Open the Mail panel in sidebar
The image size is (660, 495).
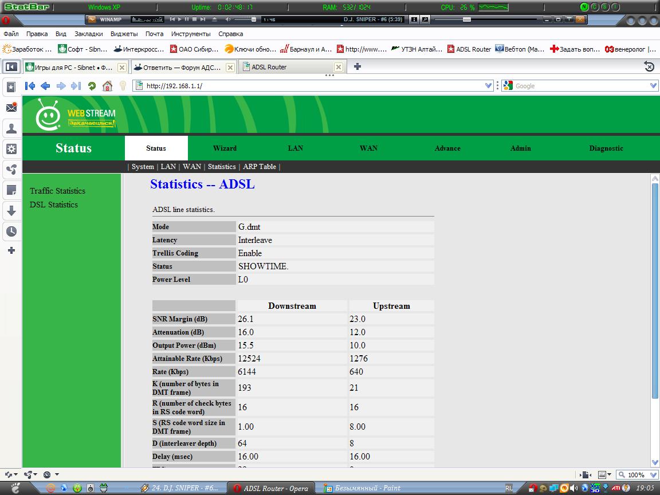(x=11, y=108)
